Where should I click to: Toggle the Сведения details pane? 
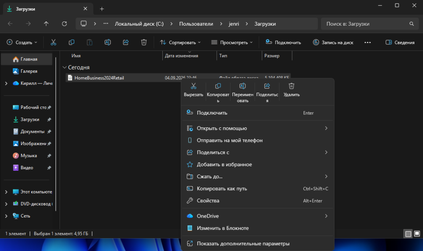[x=400, y=43]
